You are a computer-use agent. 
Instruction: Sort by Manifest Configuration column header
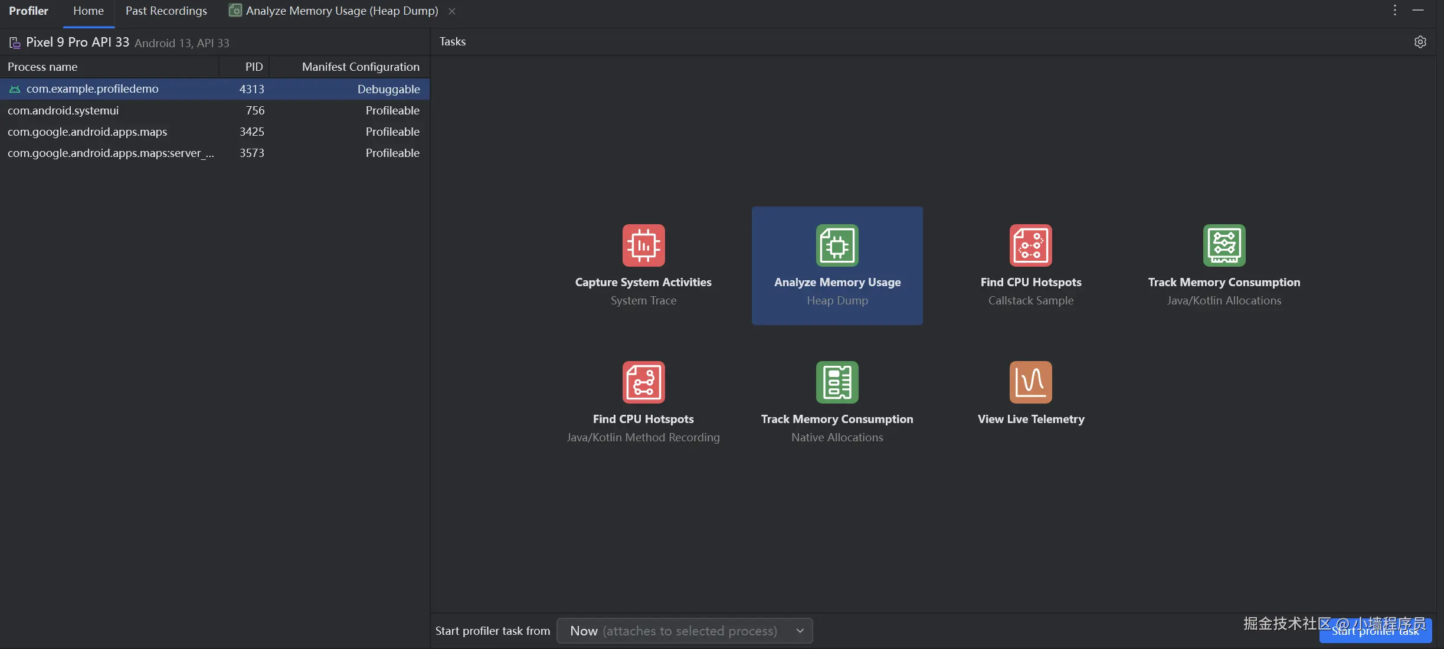(360, 67)
